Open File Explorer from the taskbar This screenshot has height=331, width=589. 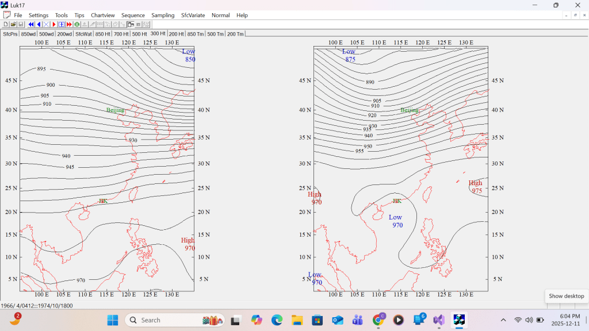click(297, 320)
